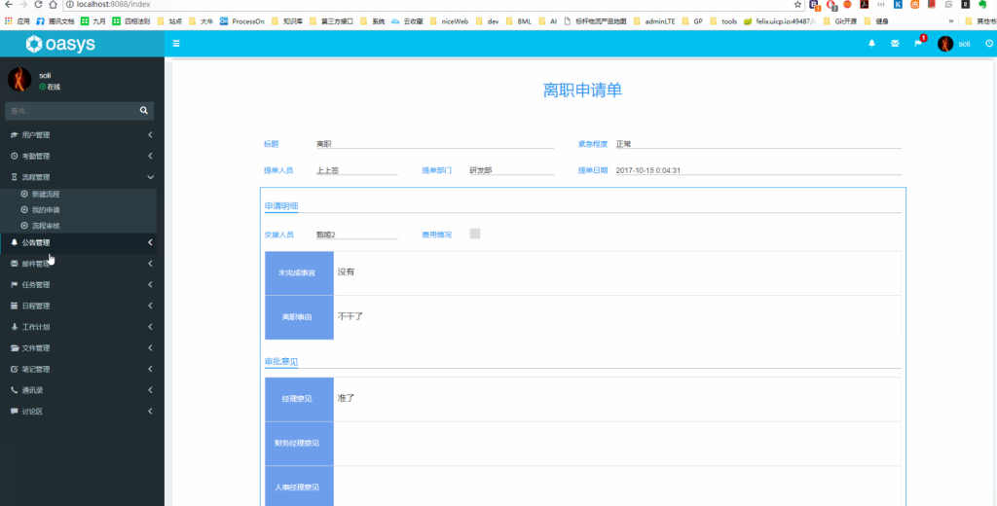Select the 工作计划 menu label
The width and height of the screenshot is (997, 506).
click(x=36, y=327)
